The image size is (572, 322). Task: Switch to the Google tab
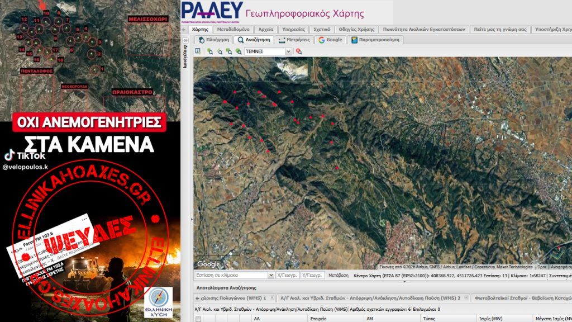pos(330,40)
